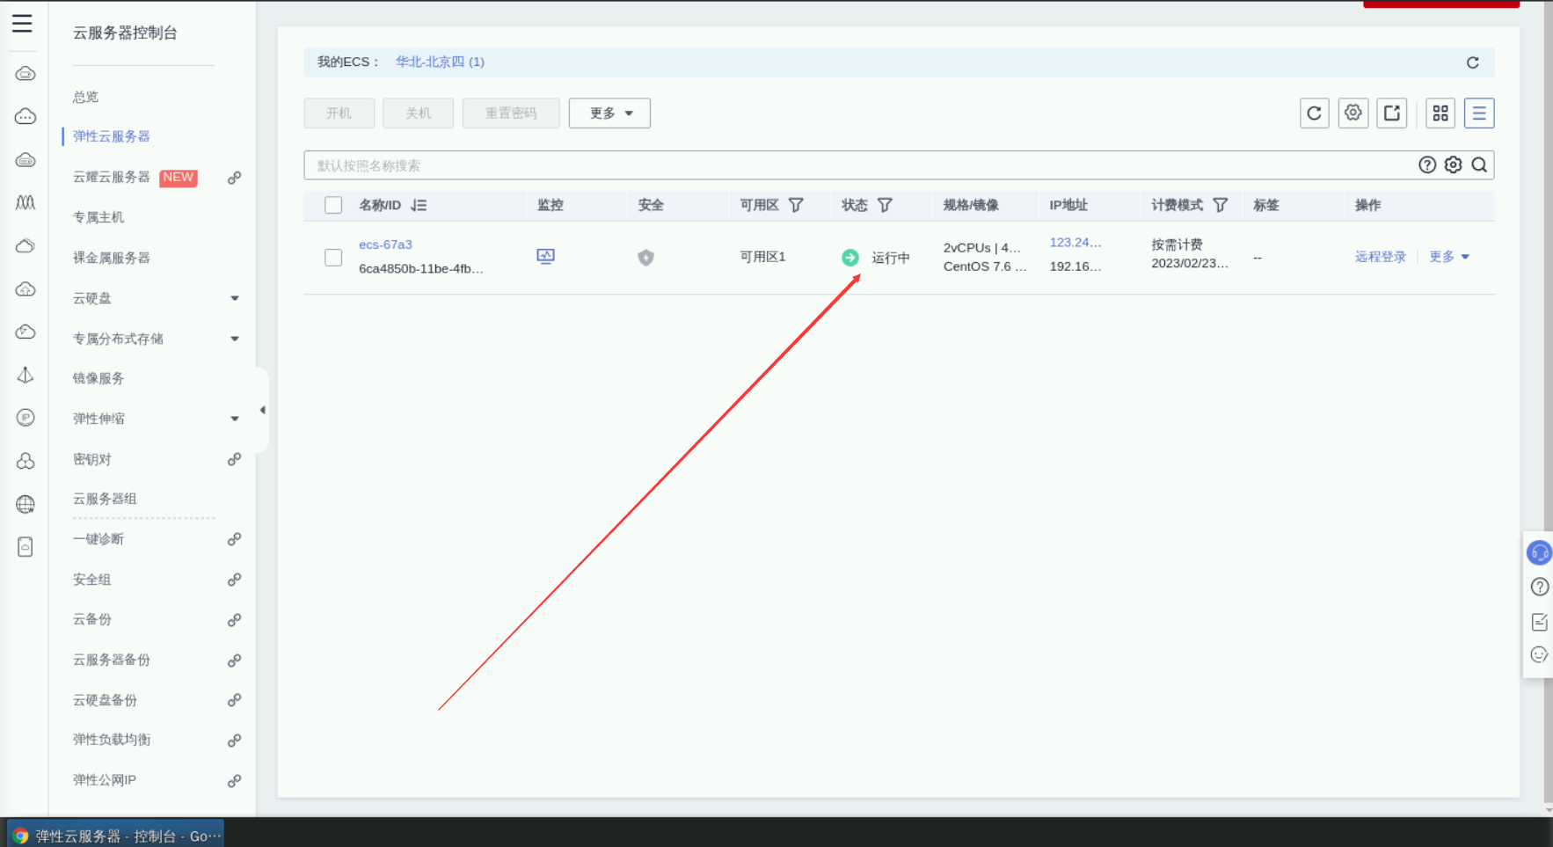Open 云备份 in sidebar
The height and width of the screenshot is (847, 1553).
92,619
